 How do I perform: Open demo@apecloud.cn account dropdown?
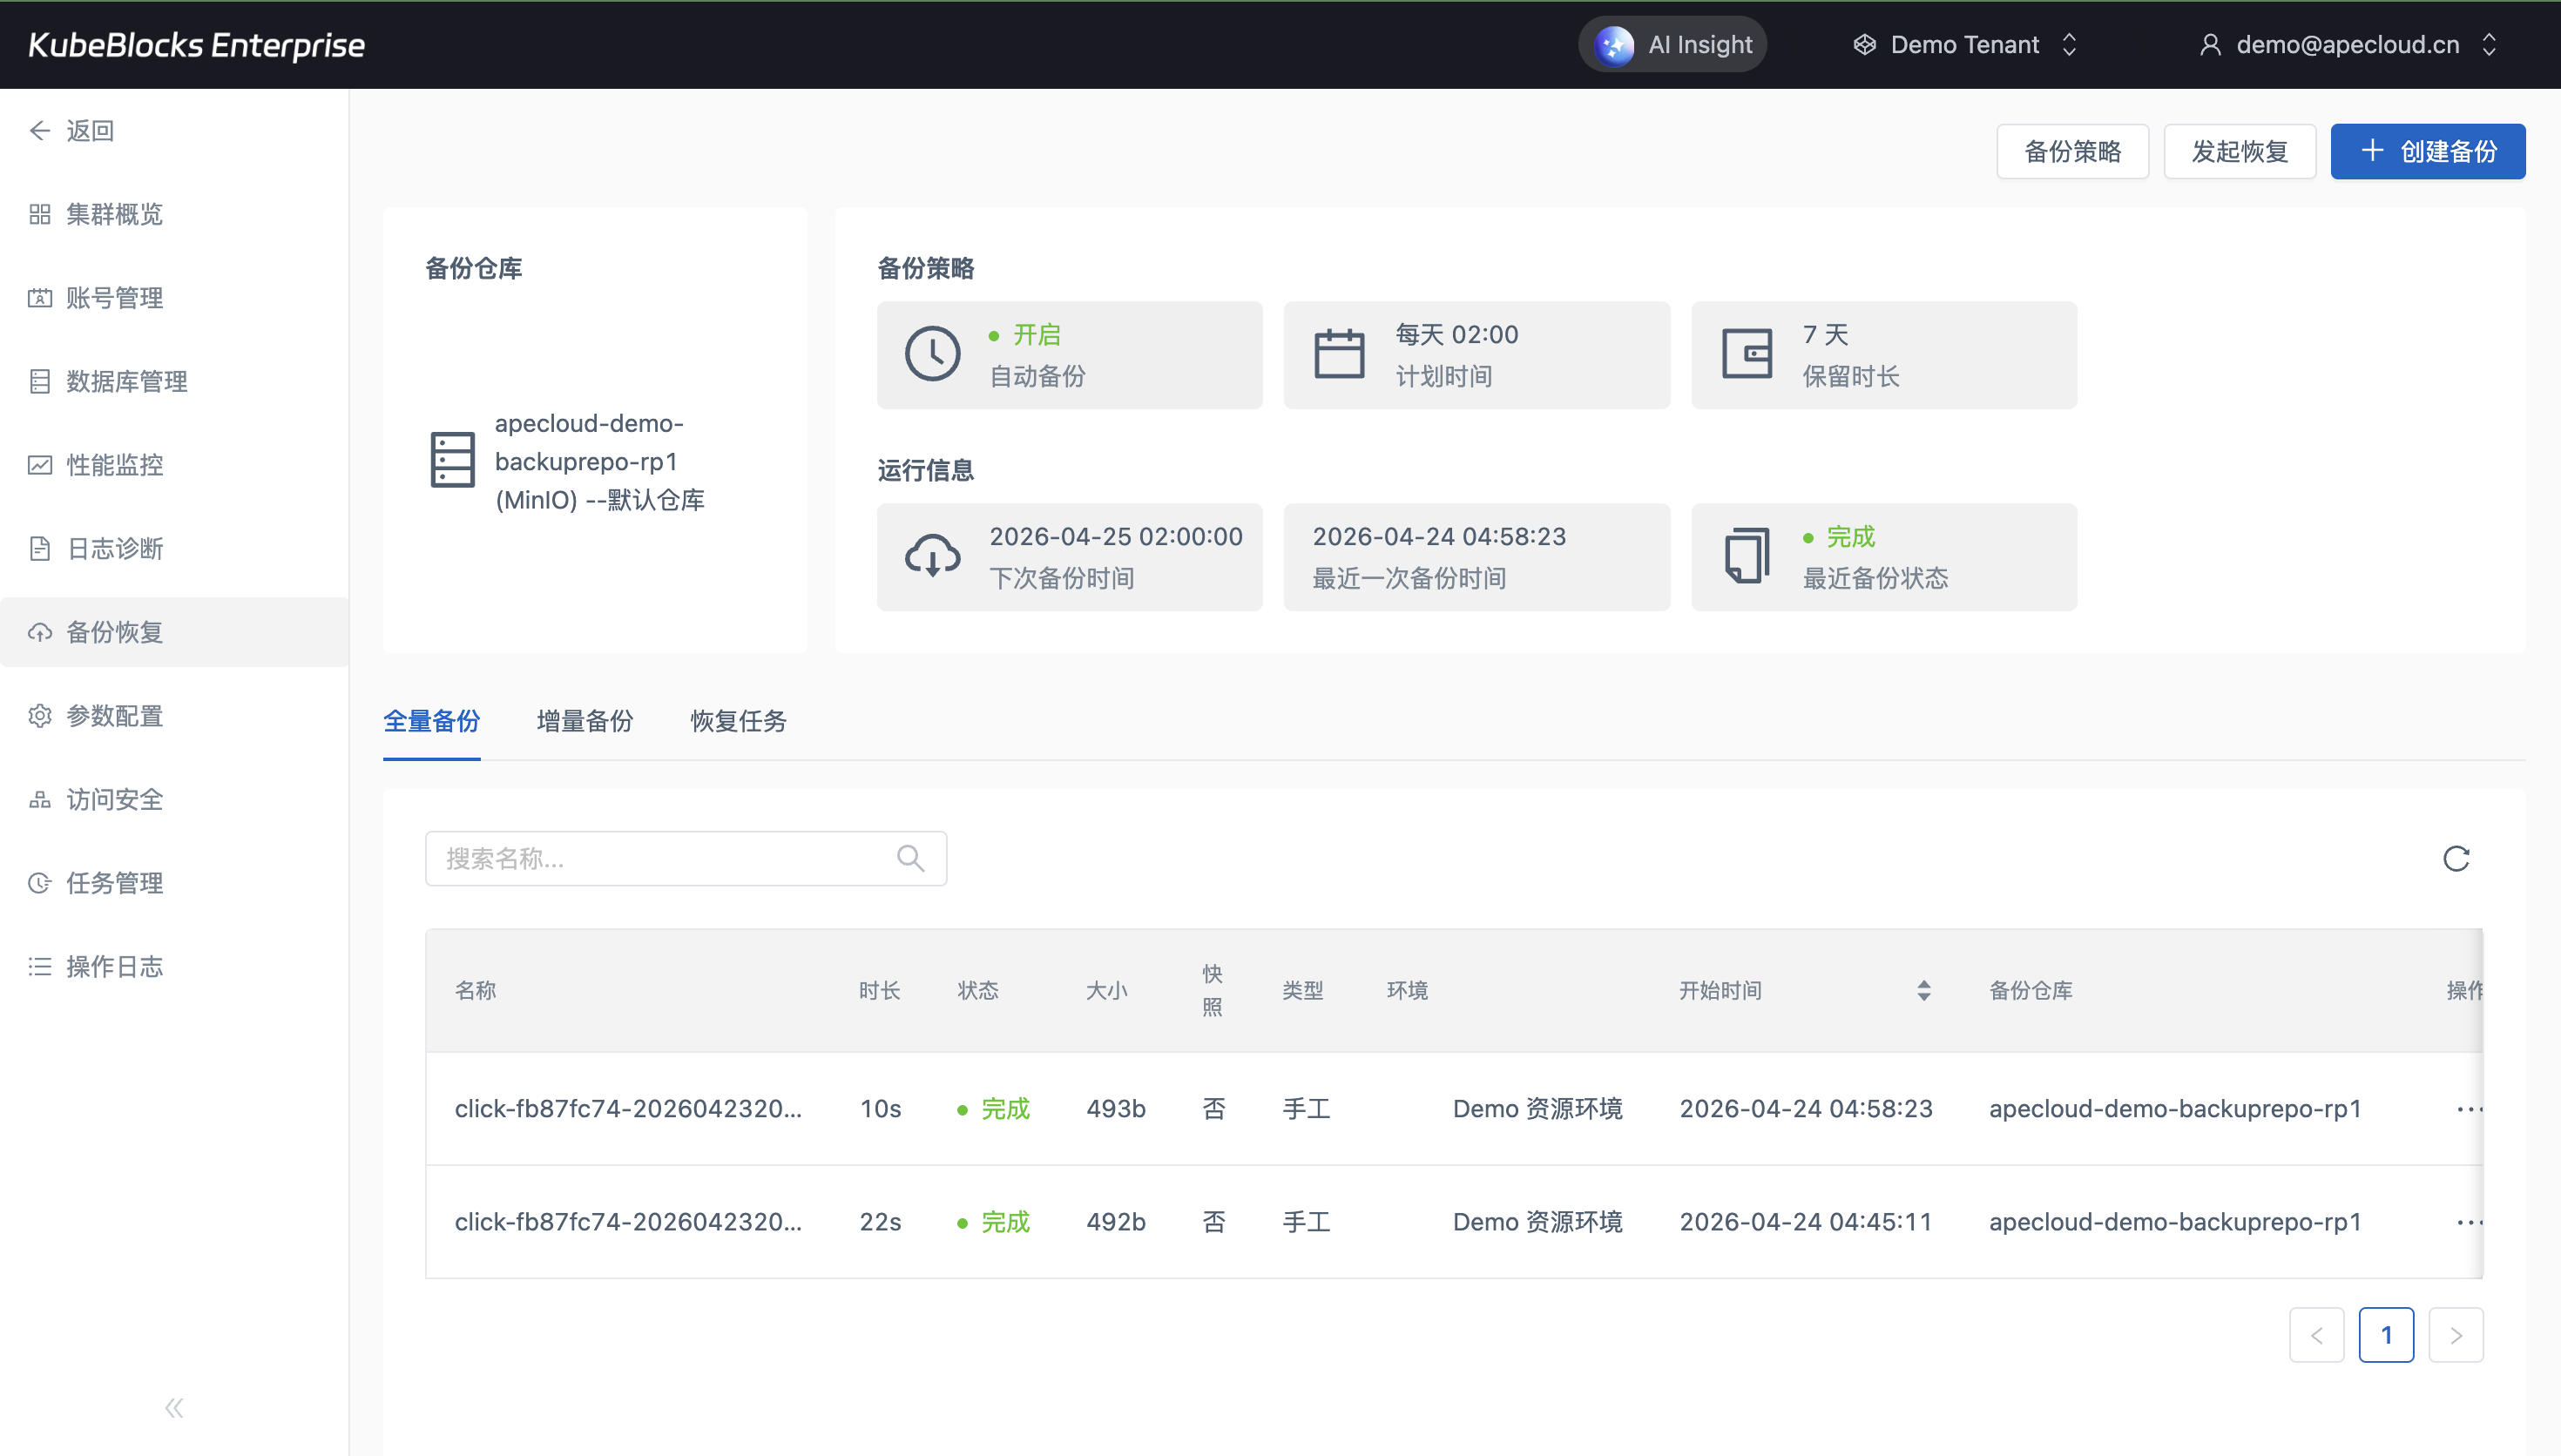pyautogui.click(x=2346, y=44)
